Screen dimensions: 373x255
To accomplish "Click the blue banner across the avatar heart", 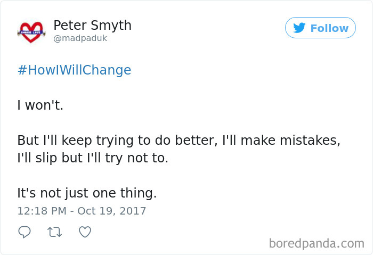I will [31, 32].
